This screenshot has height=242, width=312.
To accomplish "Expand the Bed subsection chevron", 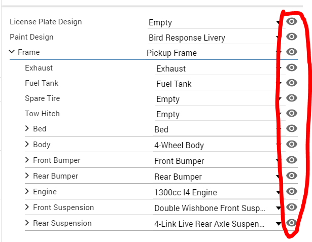I will tap(27, 128).
